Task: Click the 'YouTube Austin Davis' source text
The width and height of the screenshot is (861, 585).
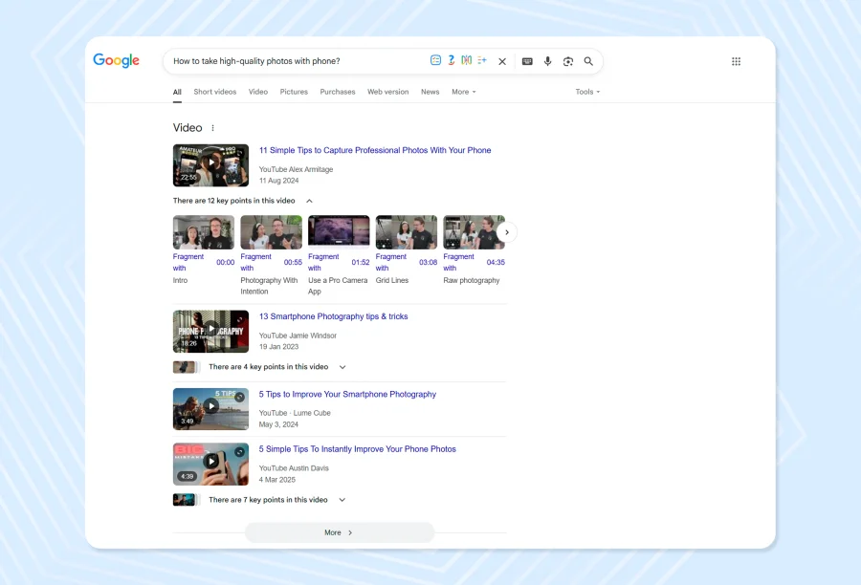Action: [x=294, y=468]
